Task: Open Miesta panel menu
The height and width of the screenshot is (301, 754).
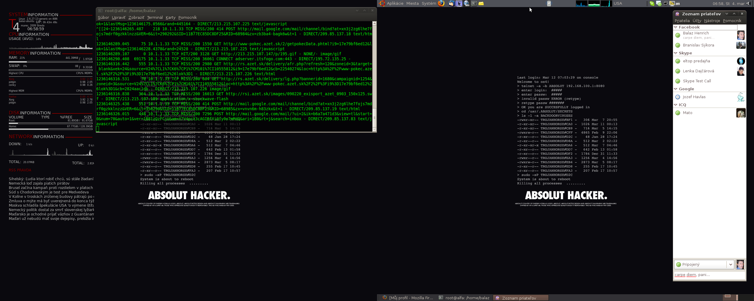Action: click(412, 4)
